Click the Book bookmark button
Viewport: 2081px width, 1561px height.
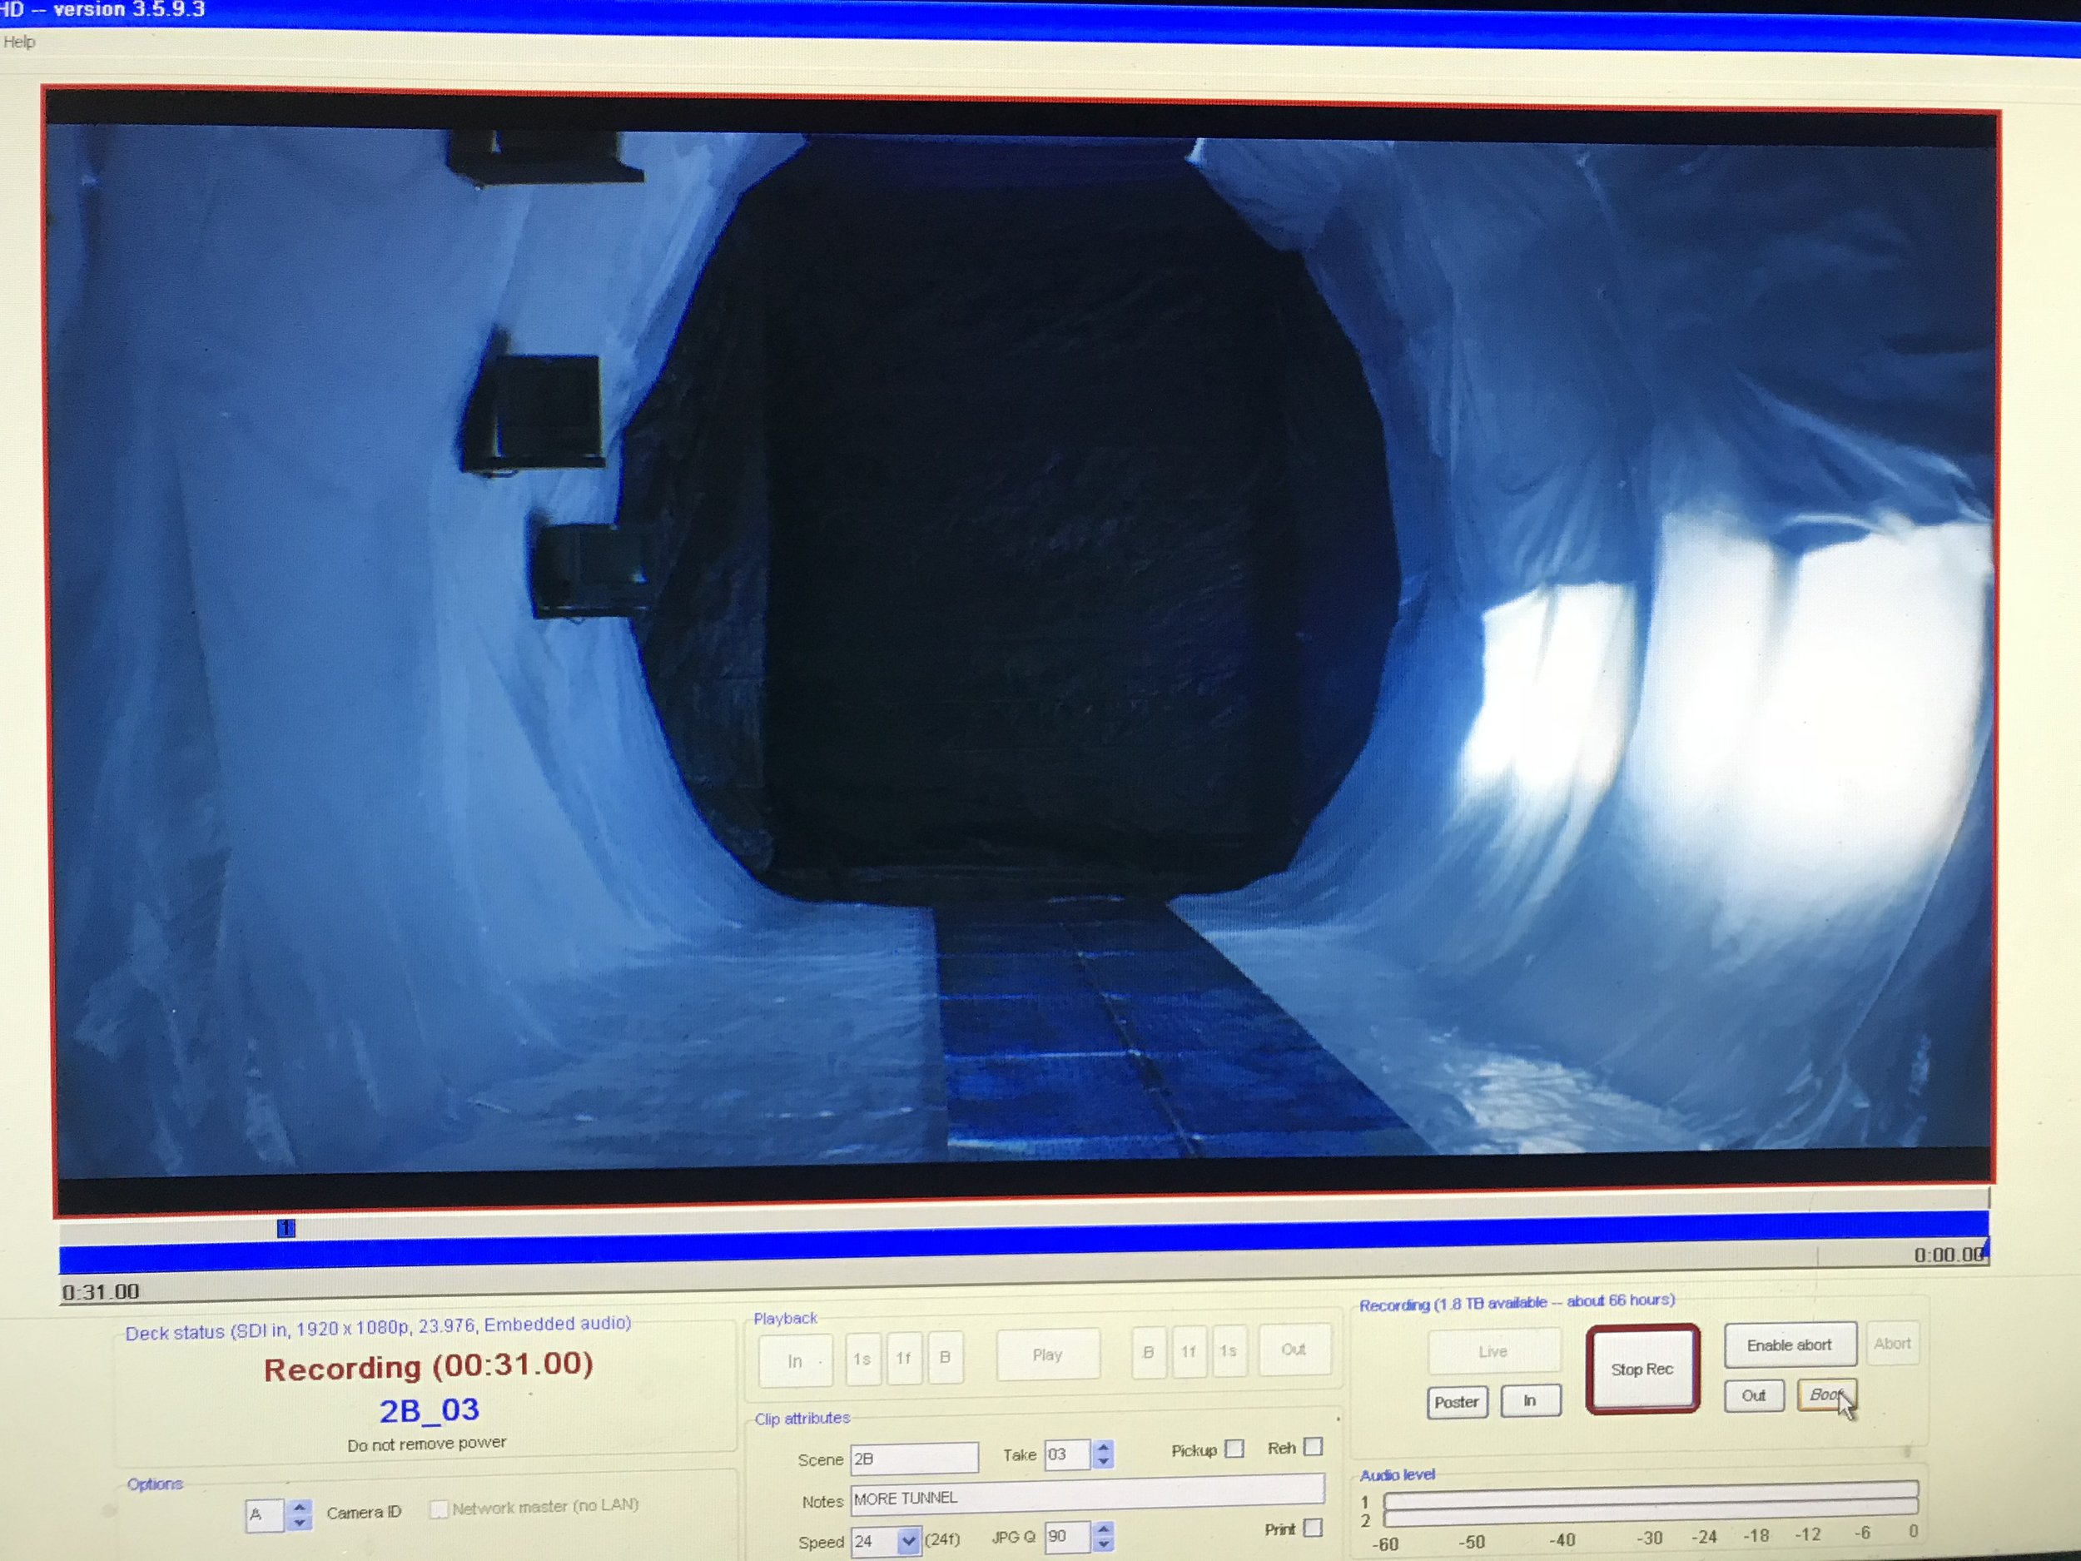pyautogui.click(x=1825, y=1394)
